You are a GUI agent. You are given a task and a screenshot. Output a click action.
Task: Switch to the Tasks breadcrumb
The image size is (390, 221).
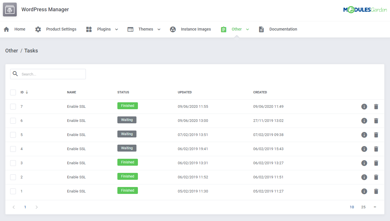[x=31, y=50]
